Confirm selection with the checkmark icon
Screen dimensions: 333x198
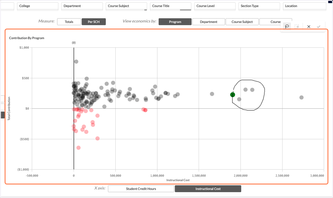coord(319,27)
